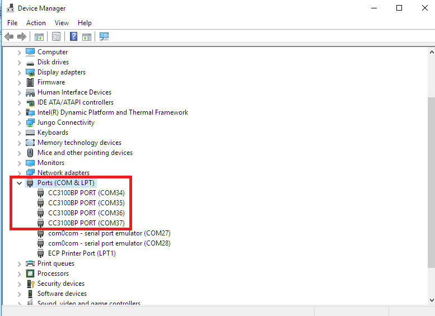The height and width of the screenshot is (316, 435).
Task: Select com0com serial port emulator (COM28)
Action: coord(109,243)
